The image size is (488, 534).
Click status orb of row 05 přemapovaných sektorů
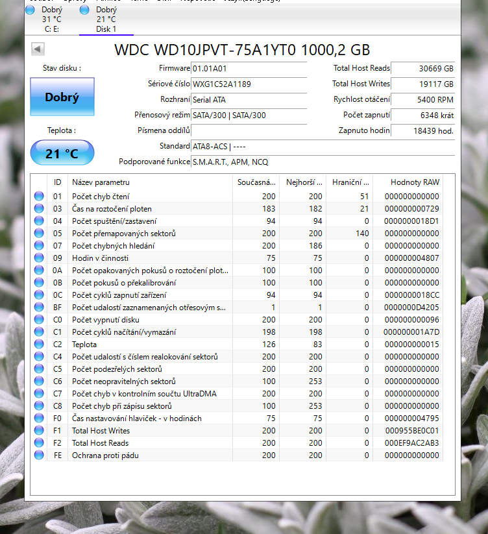point(39,233)
